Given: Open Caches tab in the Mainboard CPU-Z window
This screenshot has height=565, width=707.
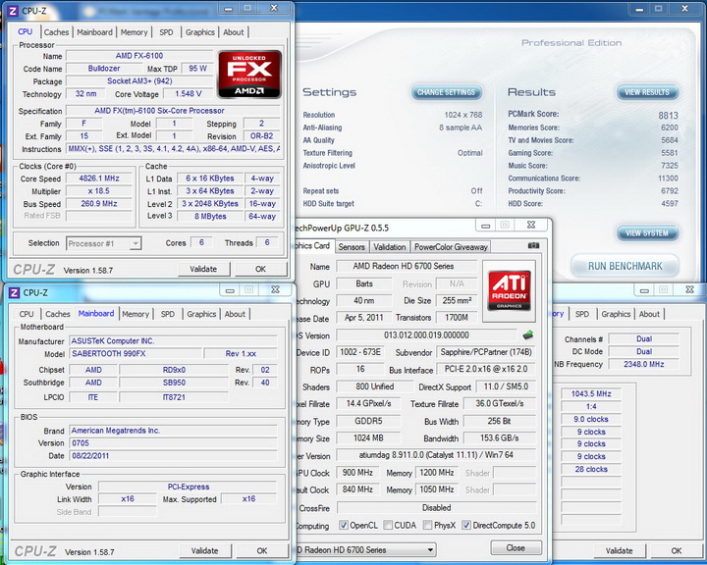Looking at the screenshot, I should click(58, 314).
